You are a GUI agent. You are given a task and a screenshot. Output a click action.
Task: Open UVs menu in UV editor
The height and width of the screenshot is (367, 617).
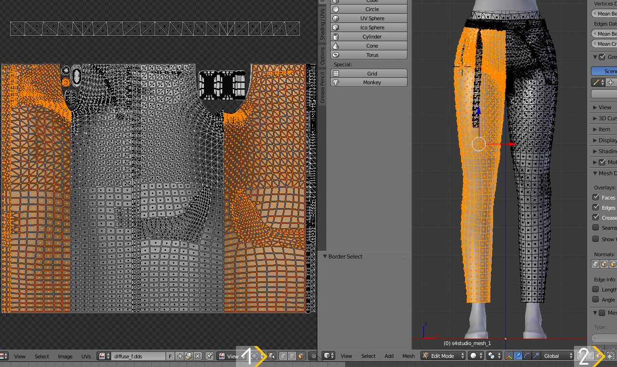[86, 356]
